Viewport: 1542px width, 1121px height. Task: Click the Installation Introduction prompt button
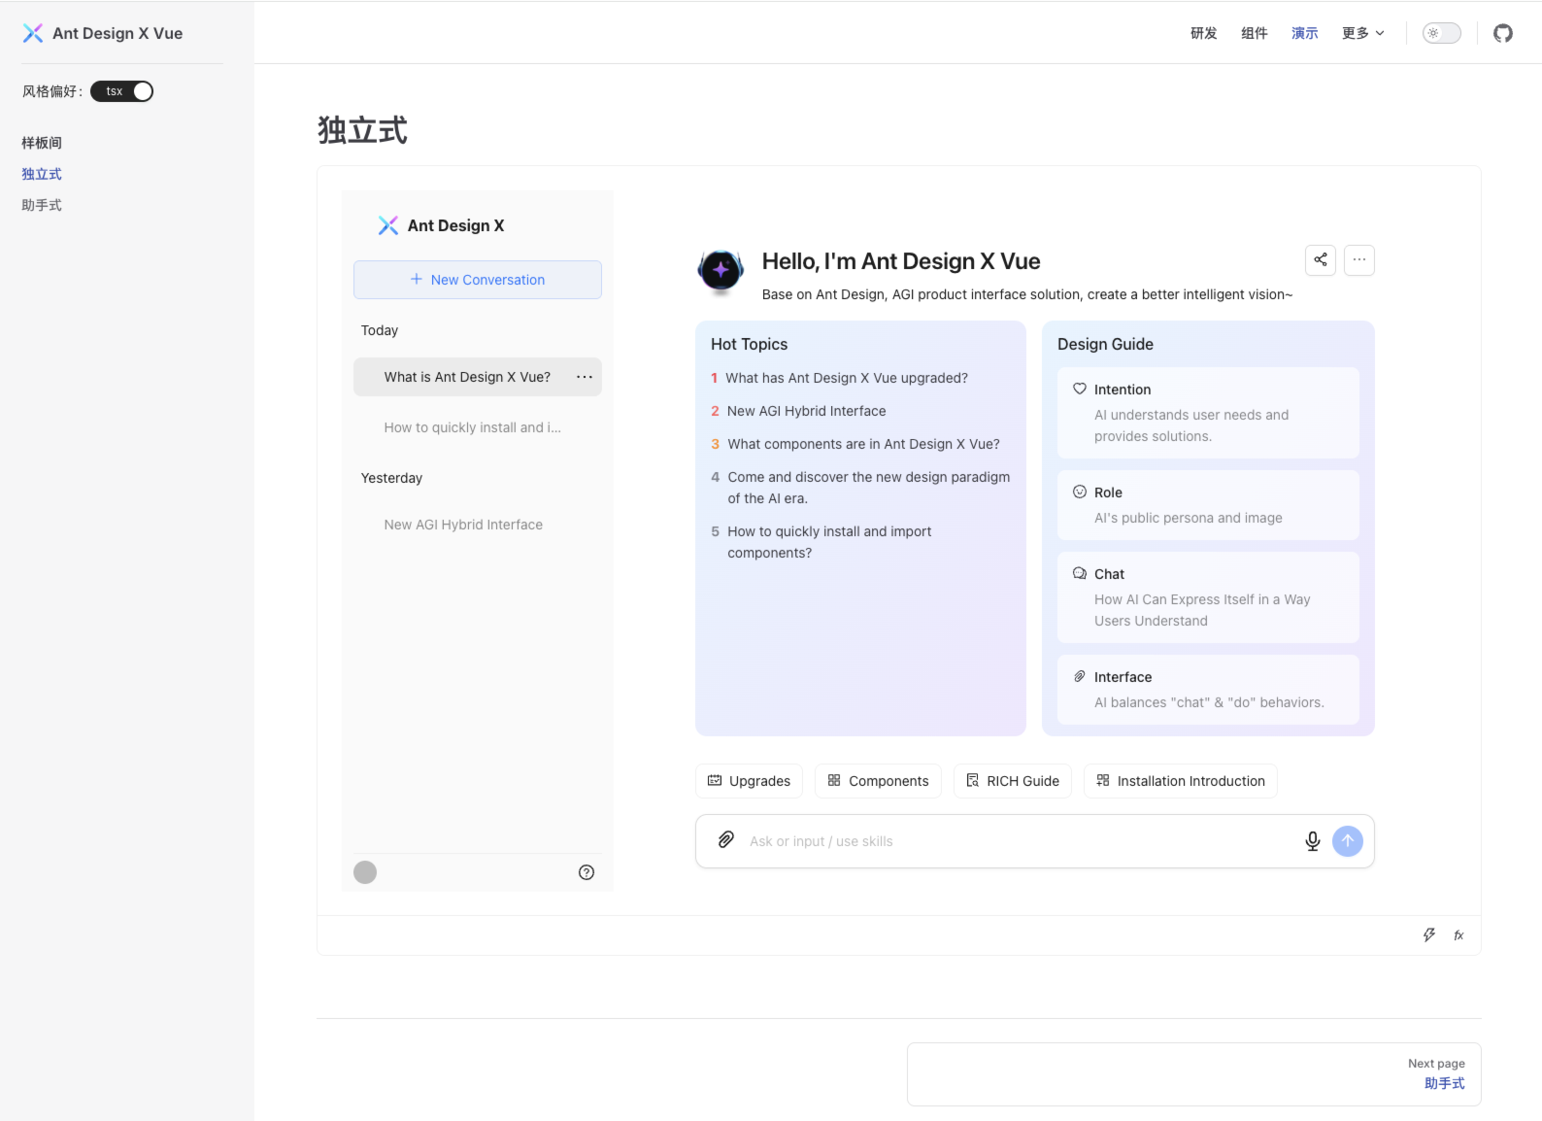click(x=1180, y=781)
